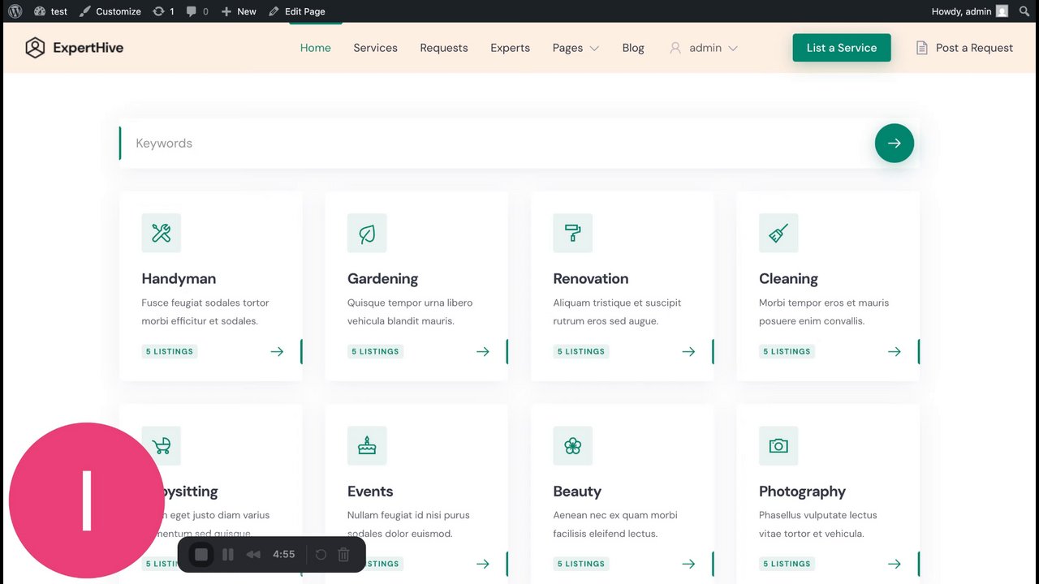The image size is (1039, 584).
Task: Click the List a Service button
Action: [842, 48]
